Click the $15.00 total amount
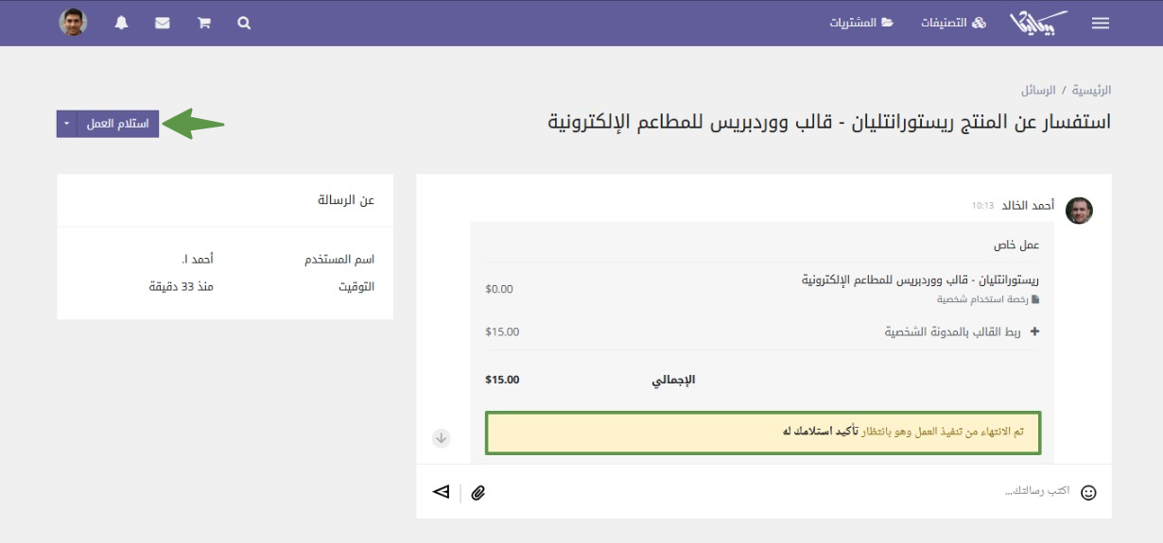Image resolution: width=1163 pixels, height=543 pixels. click(x=502, y=380)
